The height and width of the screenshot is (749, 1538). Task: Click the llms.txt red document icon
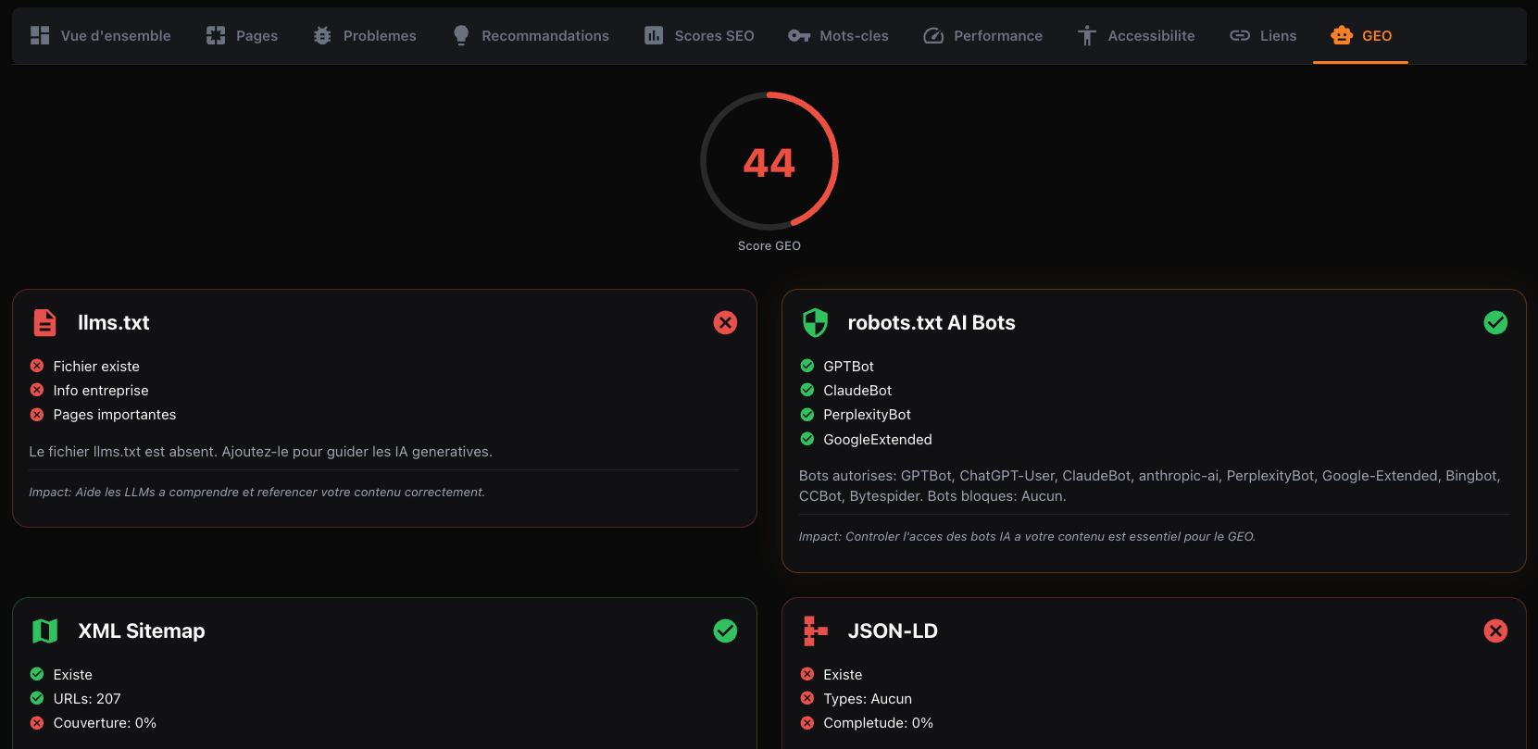click(44, 322)
